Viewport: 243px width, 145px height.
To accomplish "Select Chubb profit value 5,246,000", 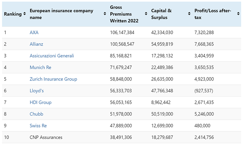I will [204, 114].
